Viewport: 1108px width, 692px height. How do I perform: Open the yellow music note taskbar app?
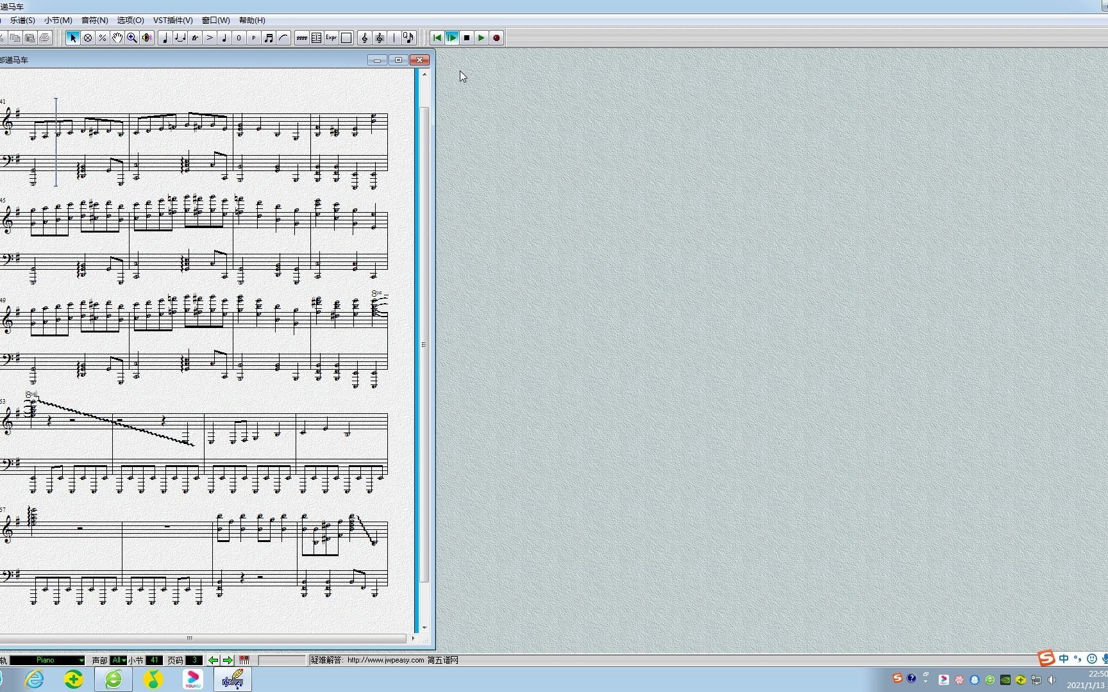[153, 679]
